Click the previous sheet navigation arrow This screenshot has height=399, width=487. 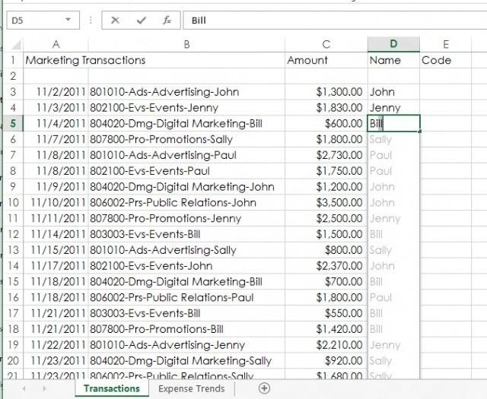click(23, 388)
